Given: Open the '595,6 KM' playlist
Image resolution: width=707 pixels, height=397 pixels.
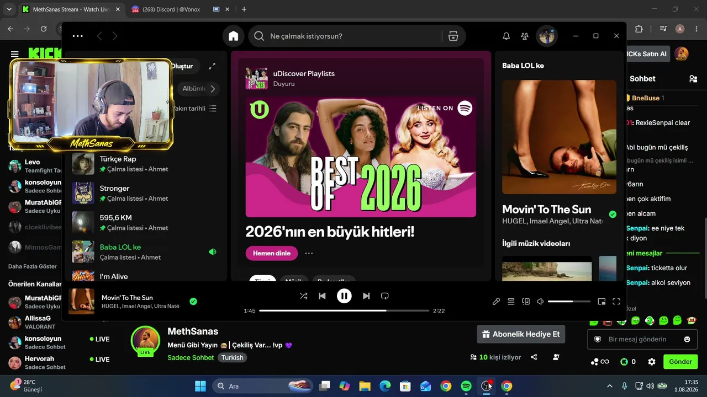Looking at the screenshot, I should [x=146, y=222].
